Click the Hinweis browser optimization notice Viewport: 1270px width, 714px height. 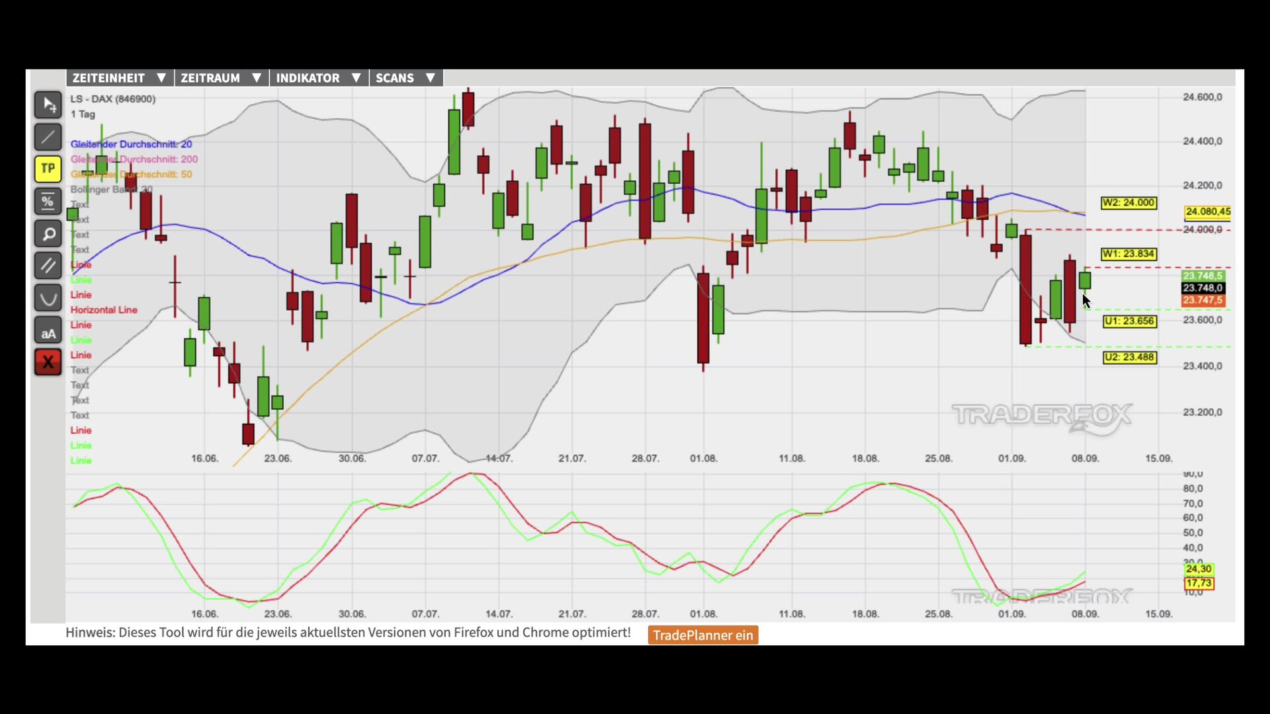tap(348, 633)
